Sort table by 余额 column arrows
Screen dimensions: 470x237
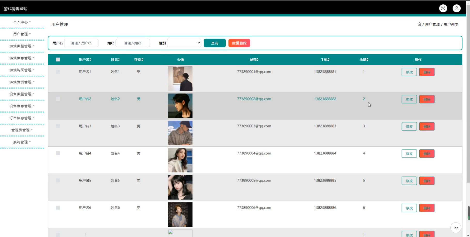[367, 60]
